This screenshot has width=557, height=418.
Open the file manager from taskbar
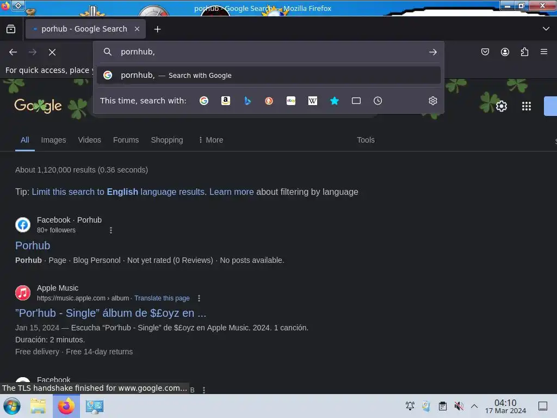tap(38, 406)
